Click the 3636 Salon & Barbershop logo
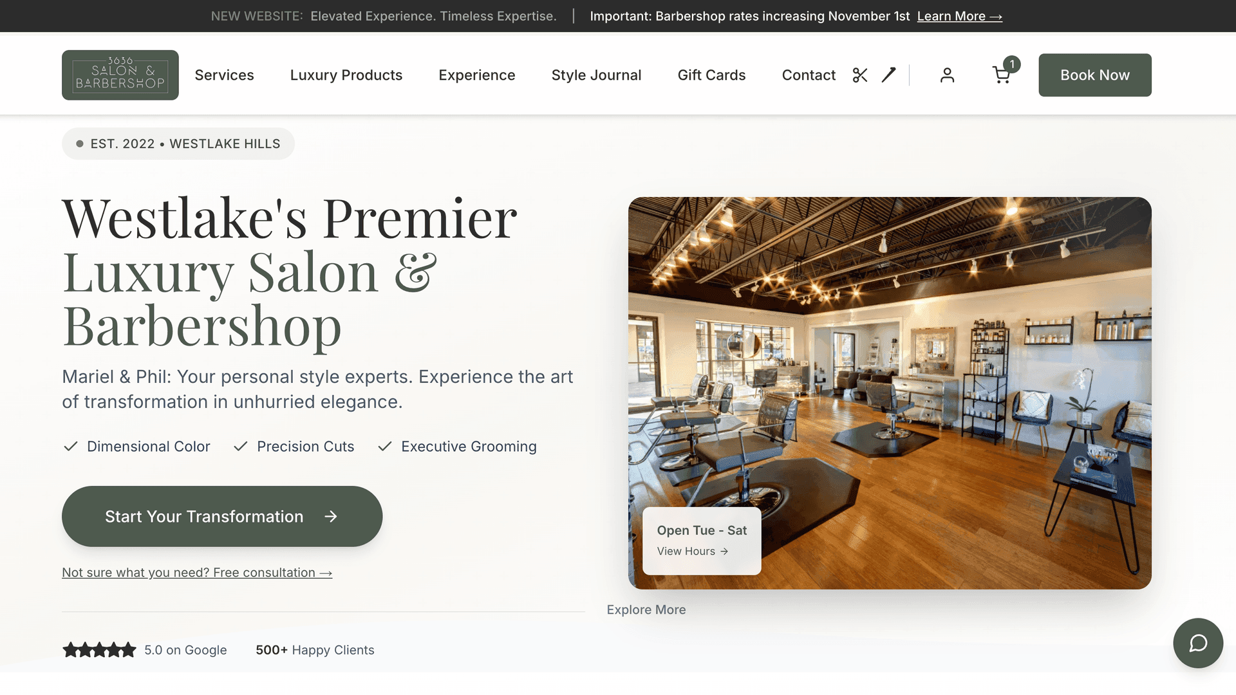The image size is (1236, 695). [x=120, y=75]
